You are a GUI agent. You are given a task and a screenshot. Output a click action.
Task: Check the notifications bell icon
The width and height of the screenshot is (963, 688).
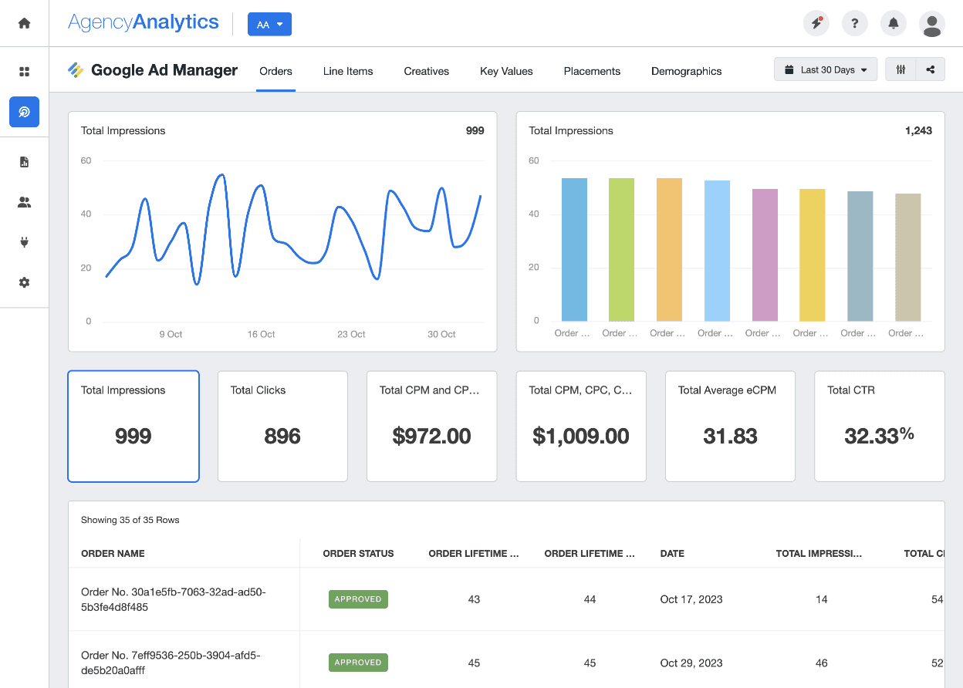coord(893,24)
